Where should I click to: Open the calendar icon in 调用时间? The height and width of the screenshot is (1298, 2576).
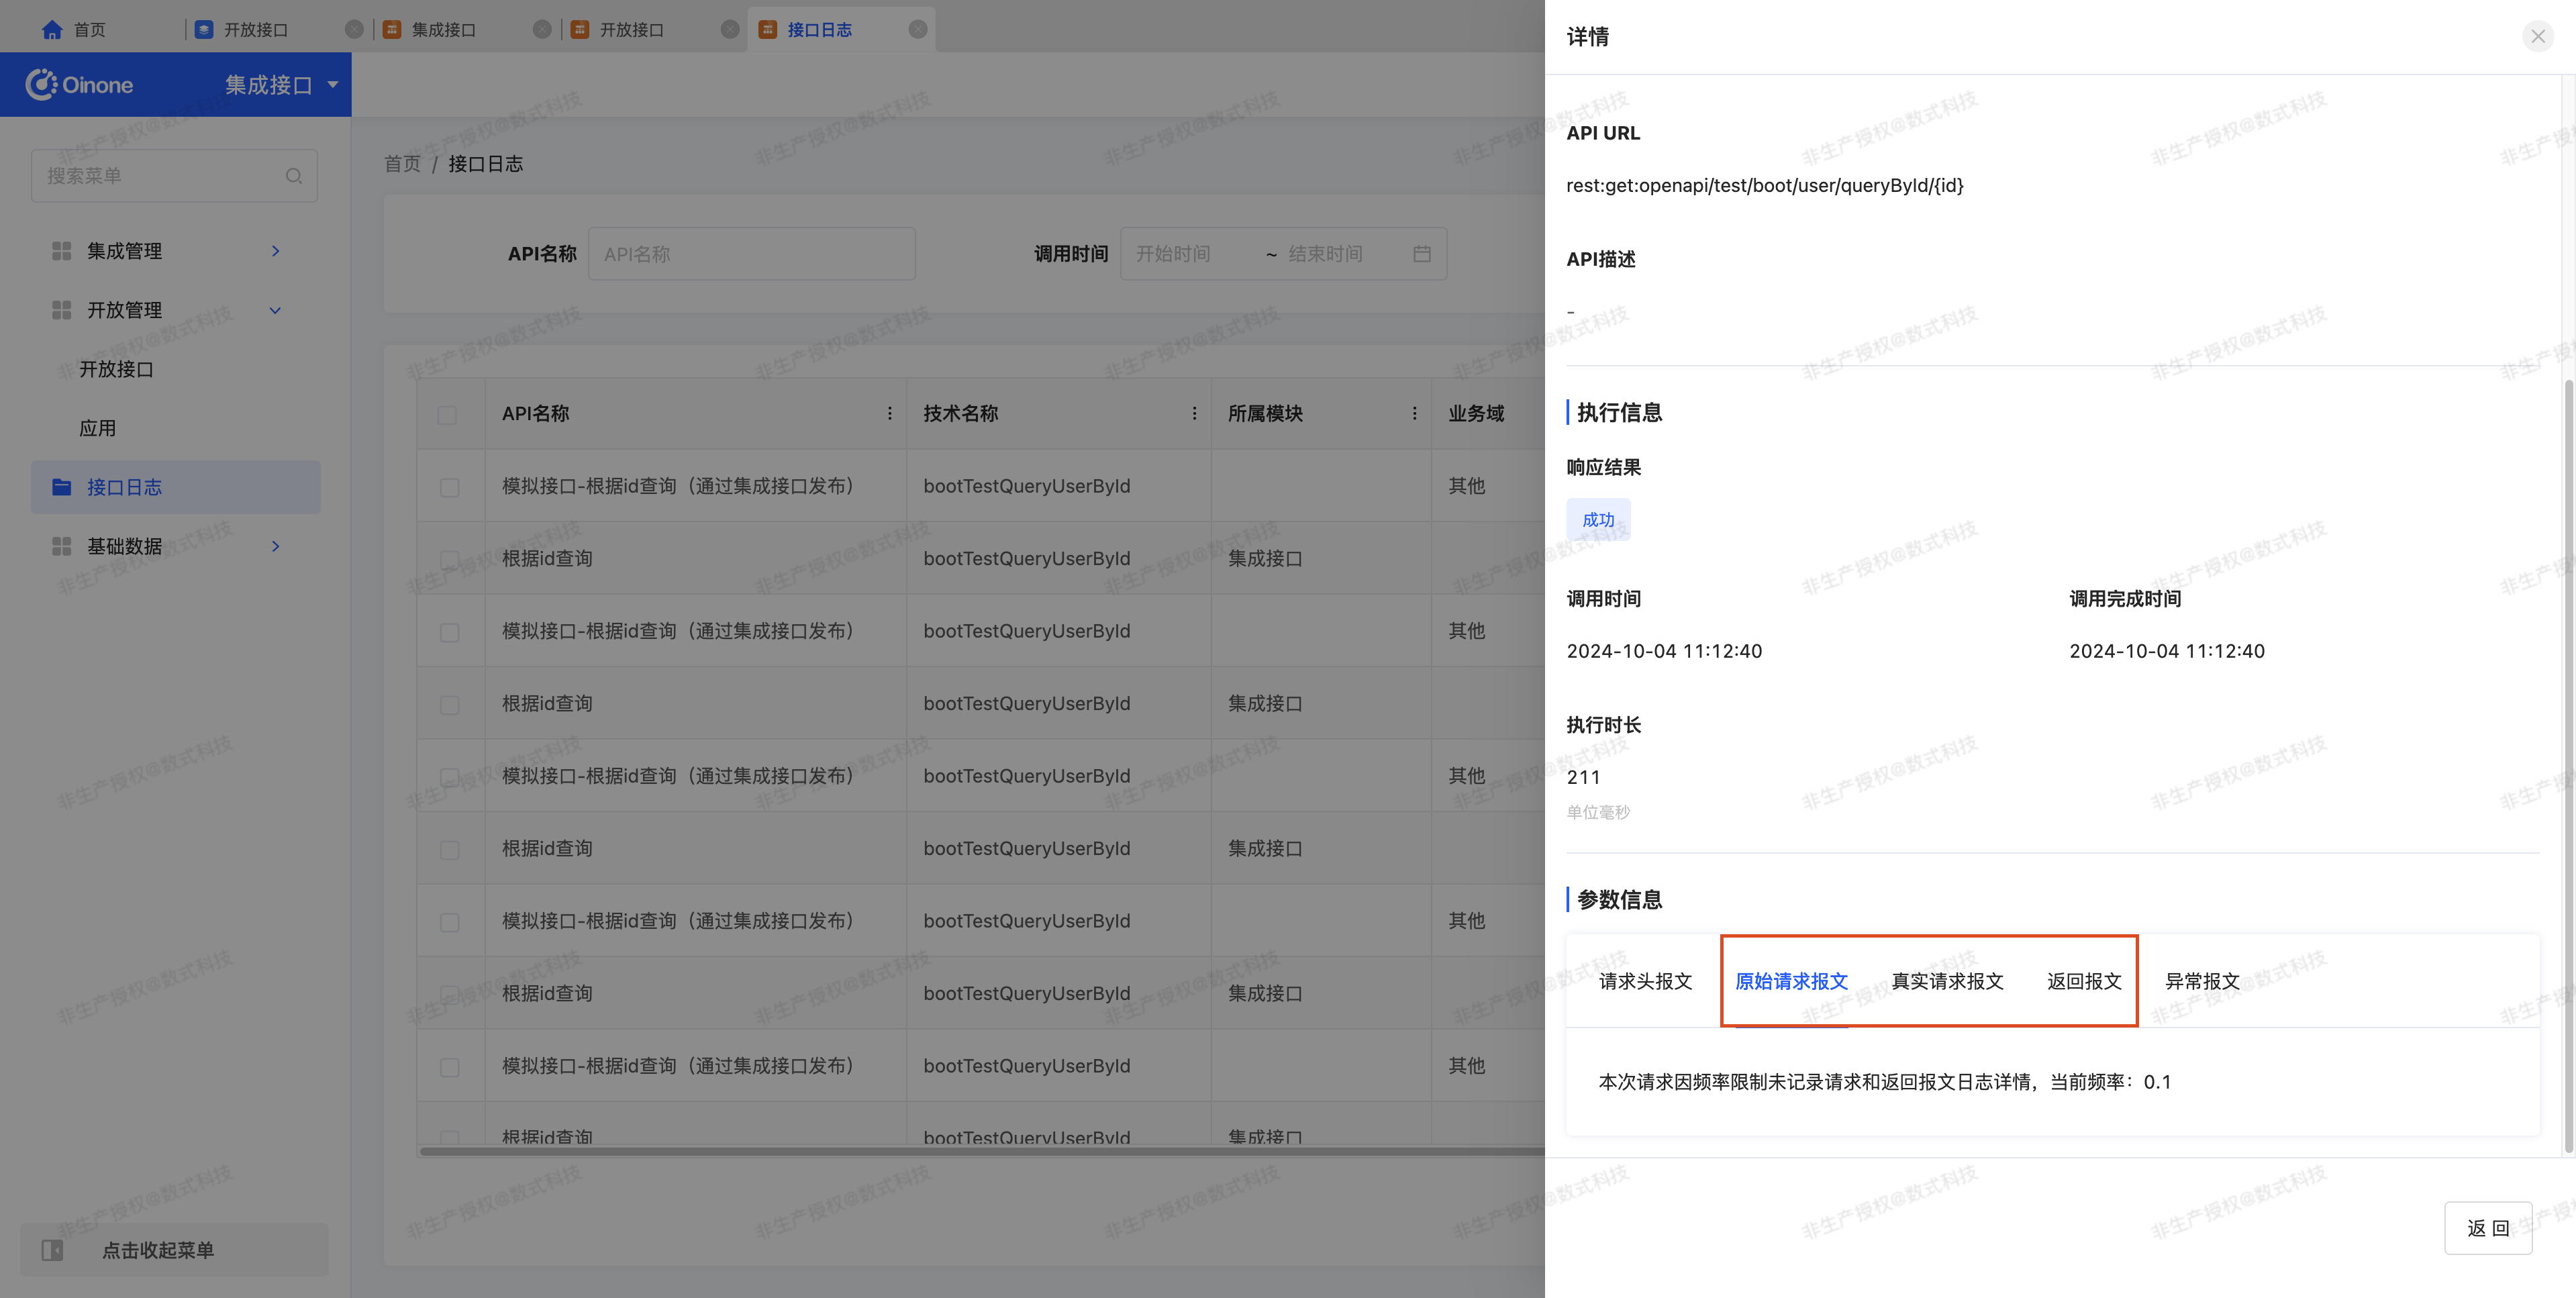click(x=1422, y=254)
